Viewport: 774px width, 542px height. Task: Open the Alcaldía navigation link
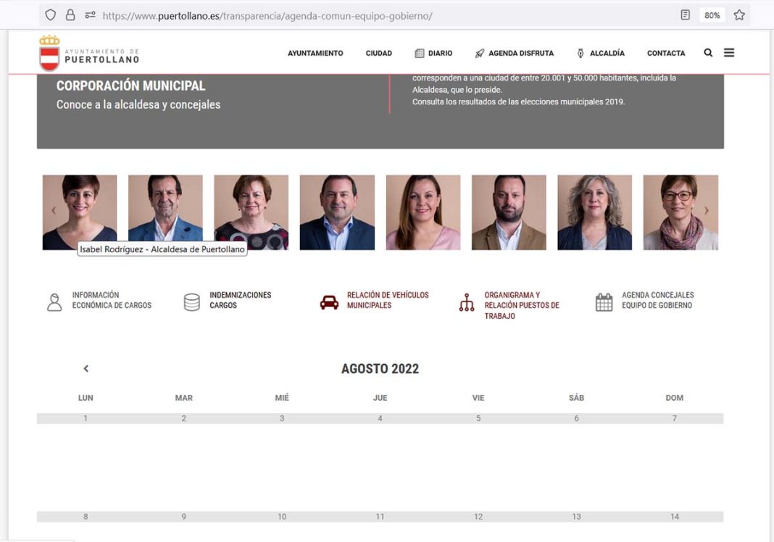coord(601,54)
